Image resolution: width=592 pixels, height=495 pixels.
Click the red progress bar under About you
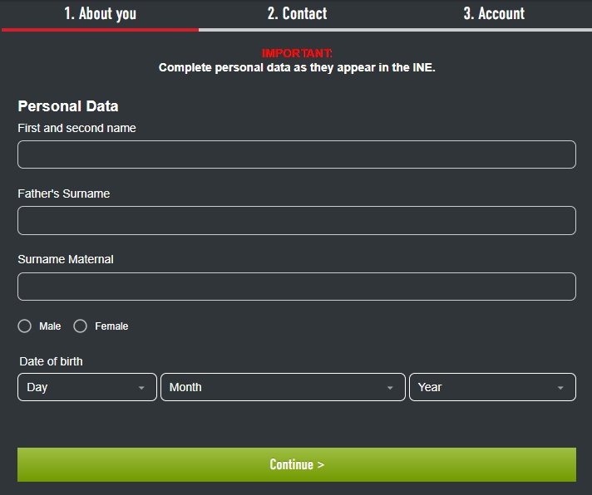[100, 29]
